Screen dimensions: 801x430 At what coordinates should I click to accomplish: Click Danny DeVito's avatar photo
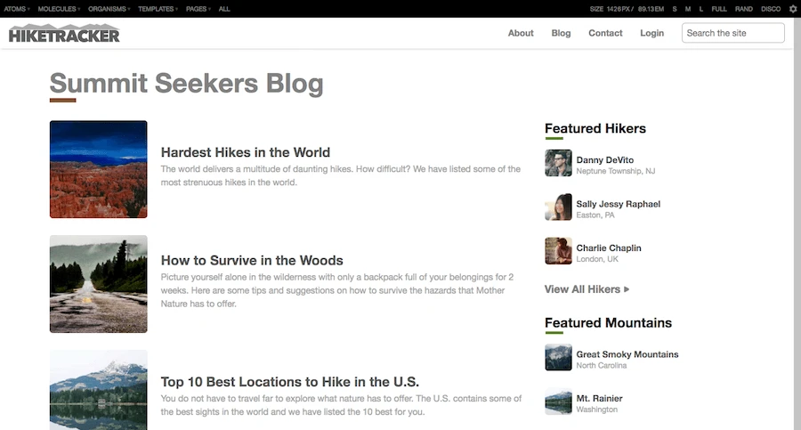558,164
